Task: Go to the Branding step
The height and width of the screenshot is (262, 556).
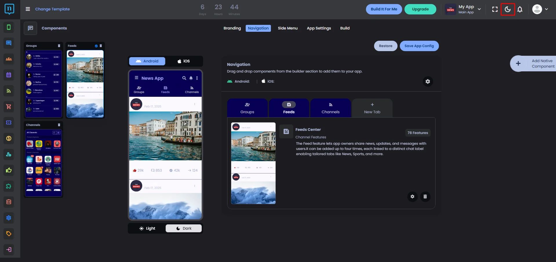Action: point(232,28)
